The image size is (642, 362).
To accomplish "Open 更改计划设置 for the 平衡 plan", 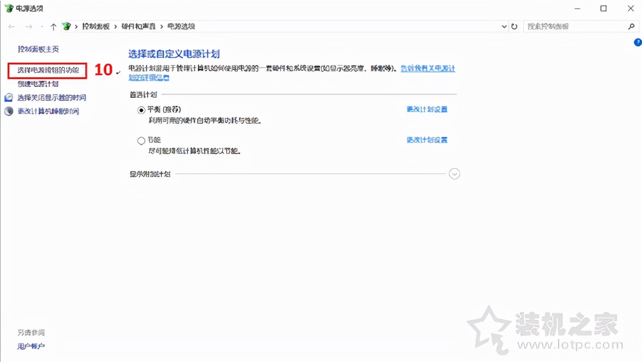I will coord(427,109).
